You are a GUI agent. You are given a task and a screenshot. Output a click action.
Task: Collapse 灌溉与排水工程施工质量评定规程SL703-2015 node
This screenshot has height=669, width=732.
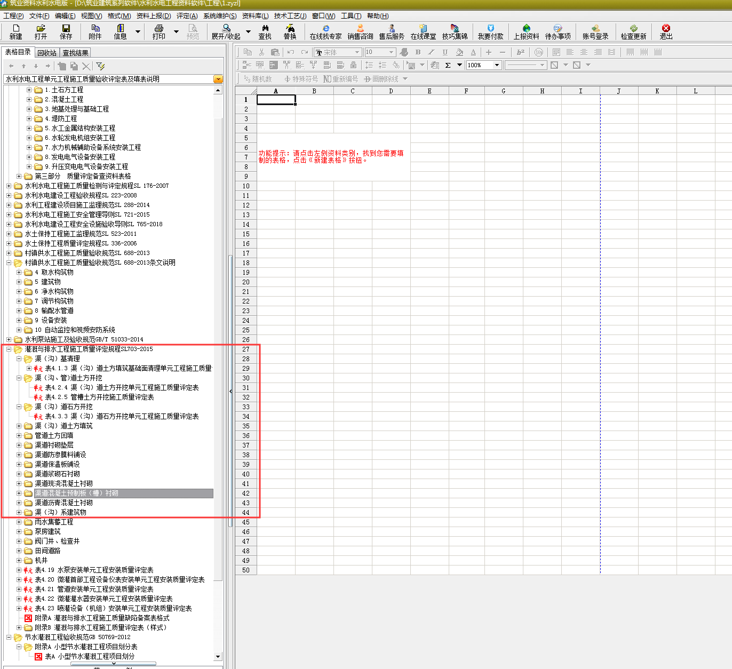point(9,349)
